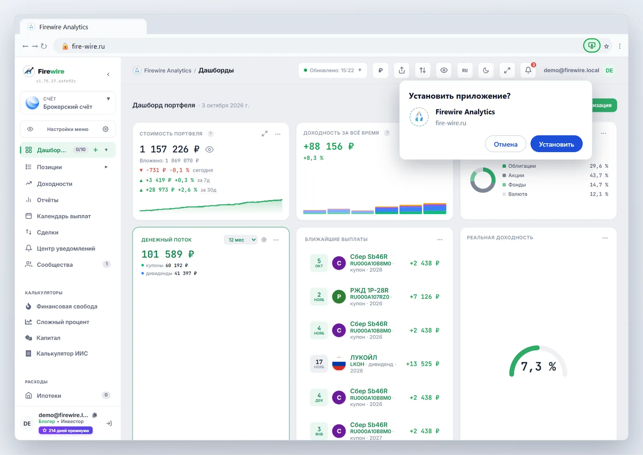Expand Дашборды menu item arrow
Screen dimensions: 643x455
106,150
